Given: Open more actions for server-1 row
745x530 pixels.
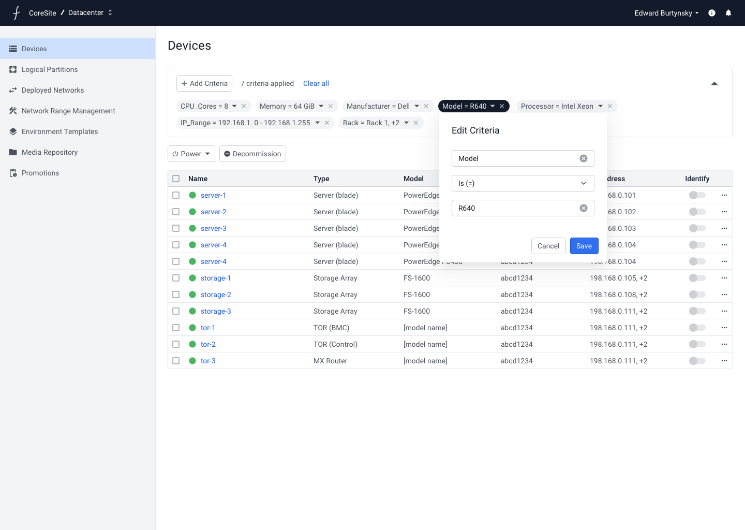Looking at the screenshot, I should click(724, 195).
